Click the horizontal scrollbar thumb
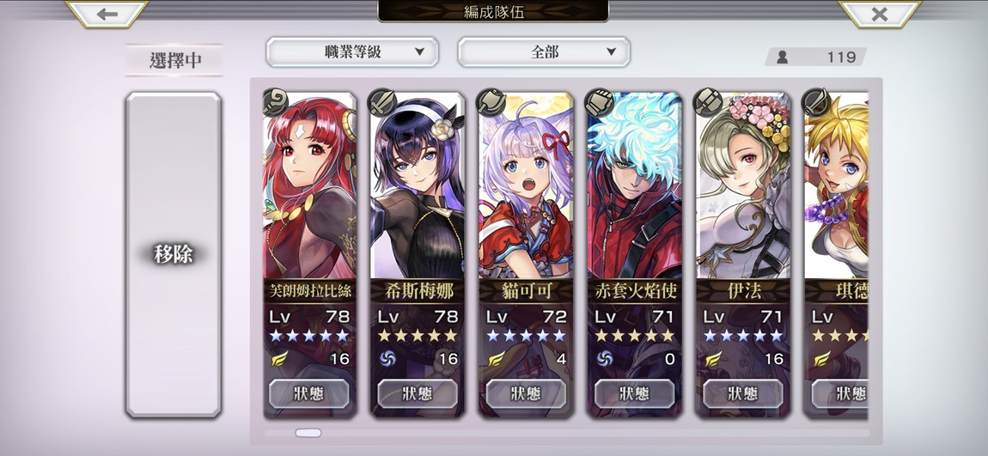 tap(308, 433)
